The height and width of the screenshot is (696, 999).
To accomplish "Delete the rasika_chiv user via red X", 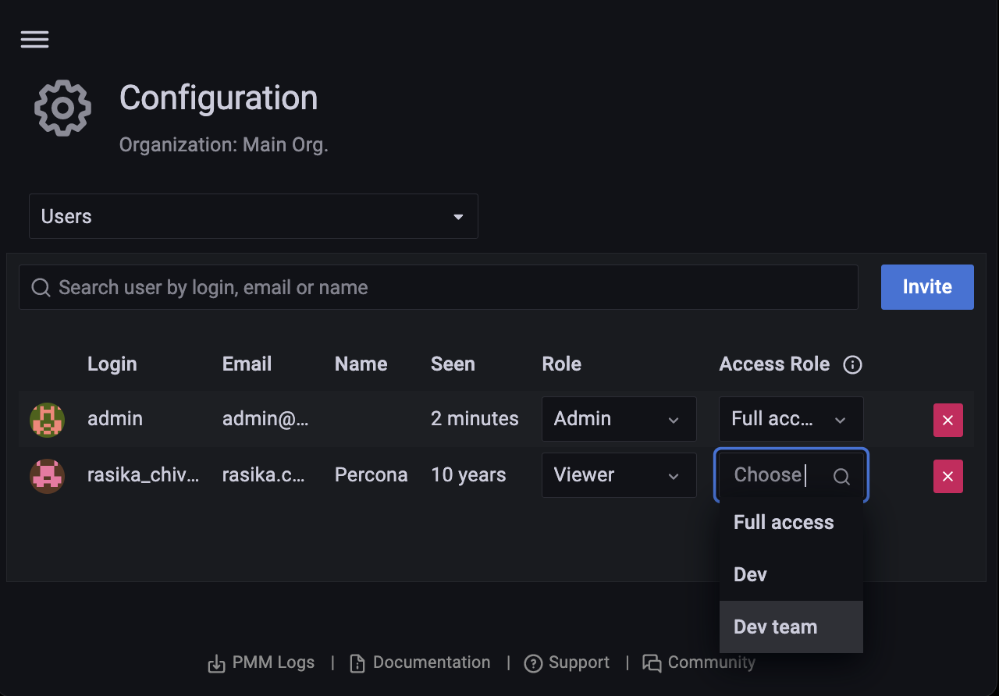I will point(947,477).
